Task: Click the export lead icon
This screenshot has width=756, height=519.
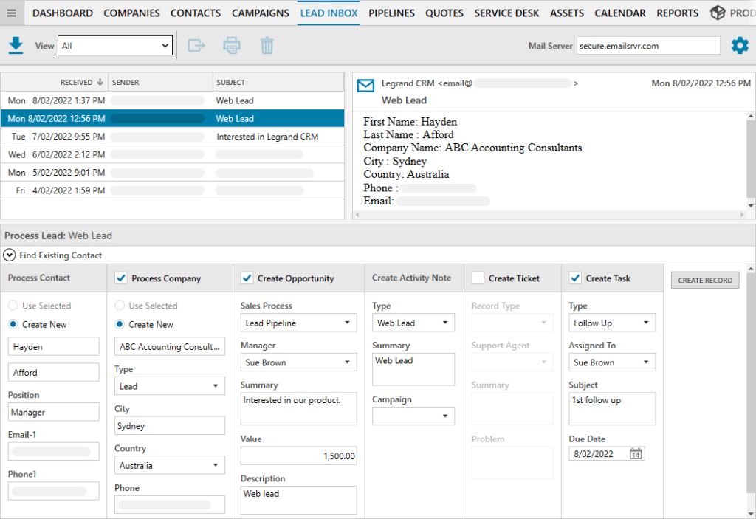Action: click(196, 45)
